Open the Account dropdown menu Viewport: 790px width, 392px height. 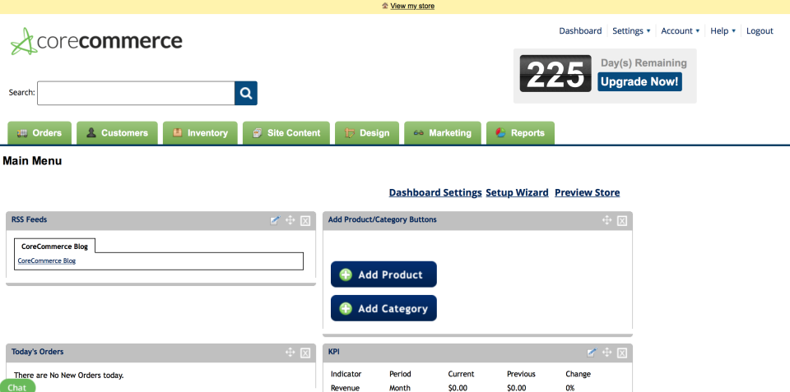pyautogui.click(x=680, y=31)
